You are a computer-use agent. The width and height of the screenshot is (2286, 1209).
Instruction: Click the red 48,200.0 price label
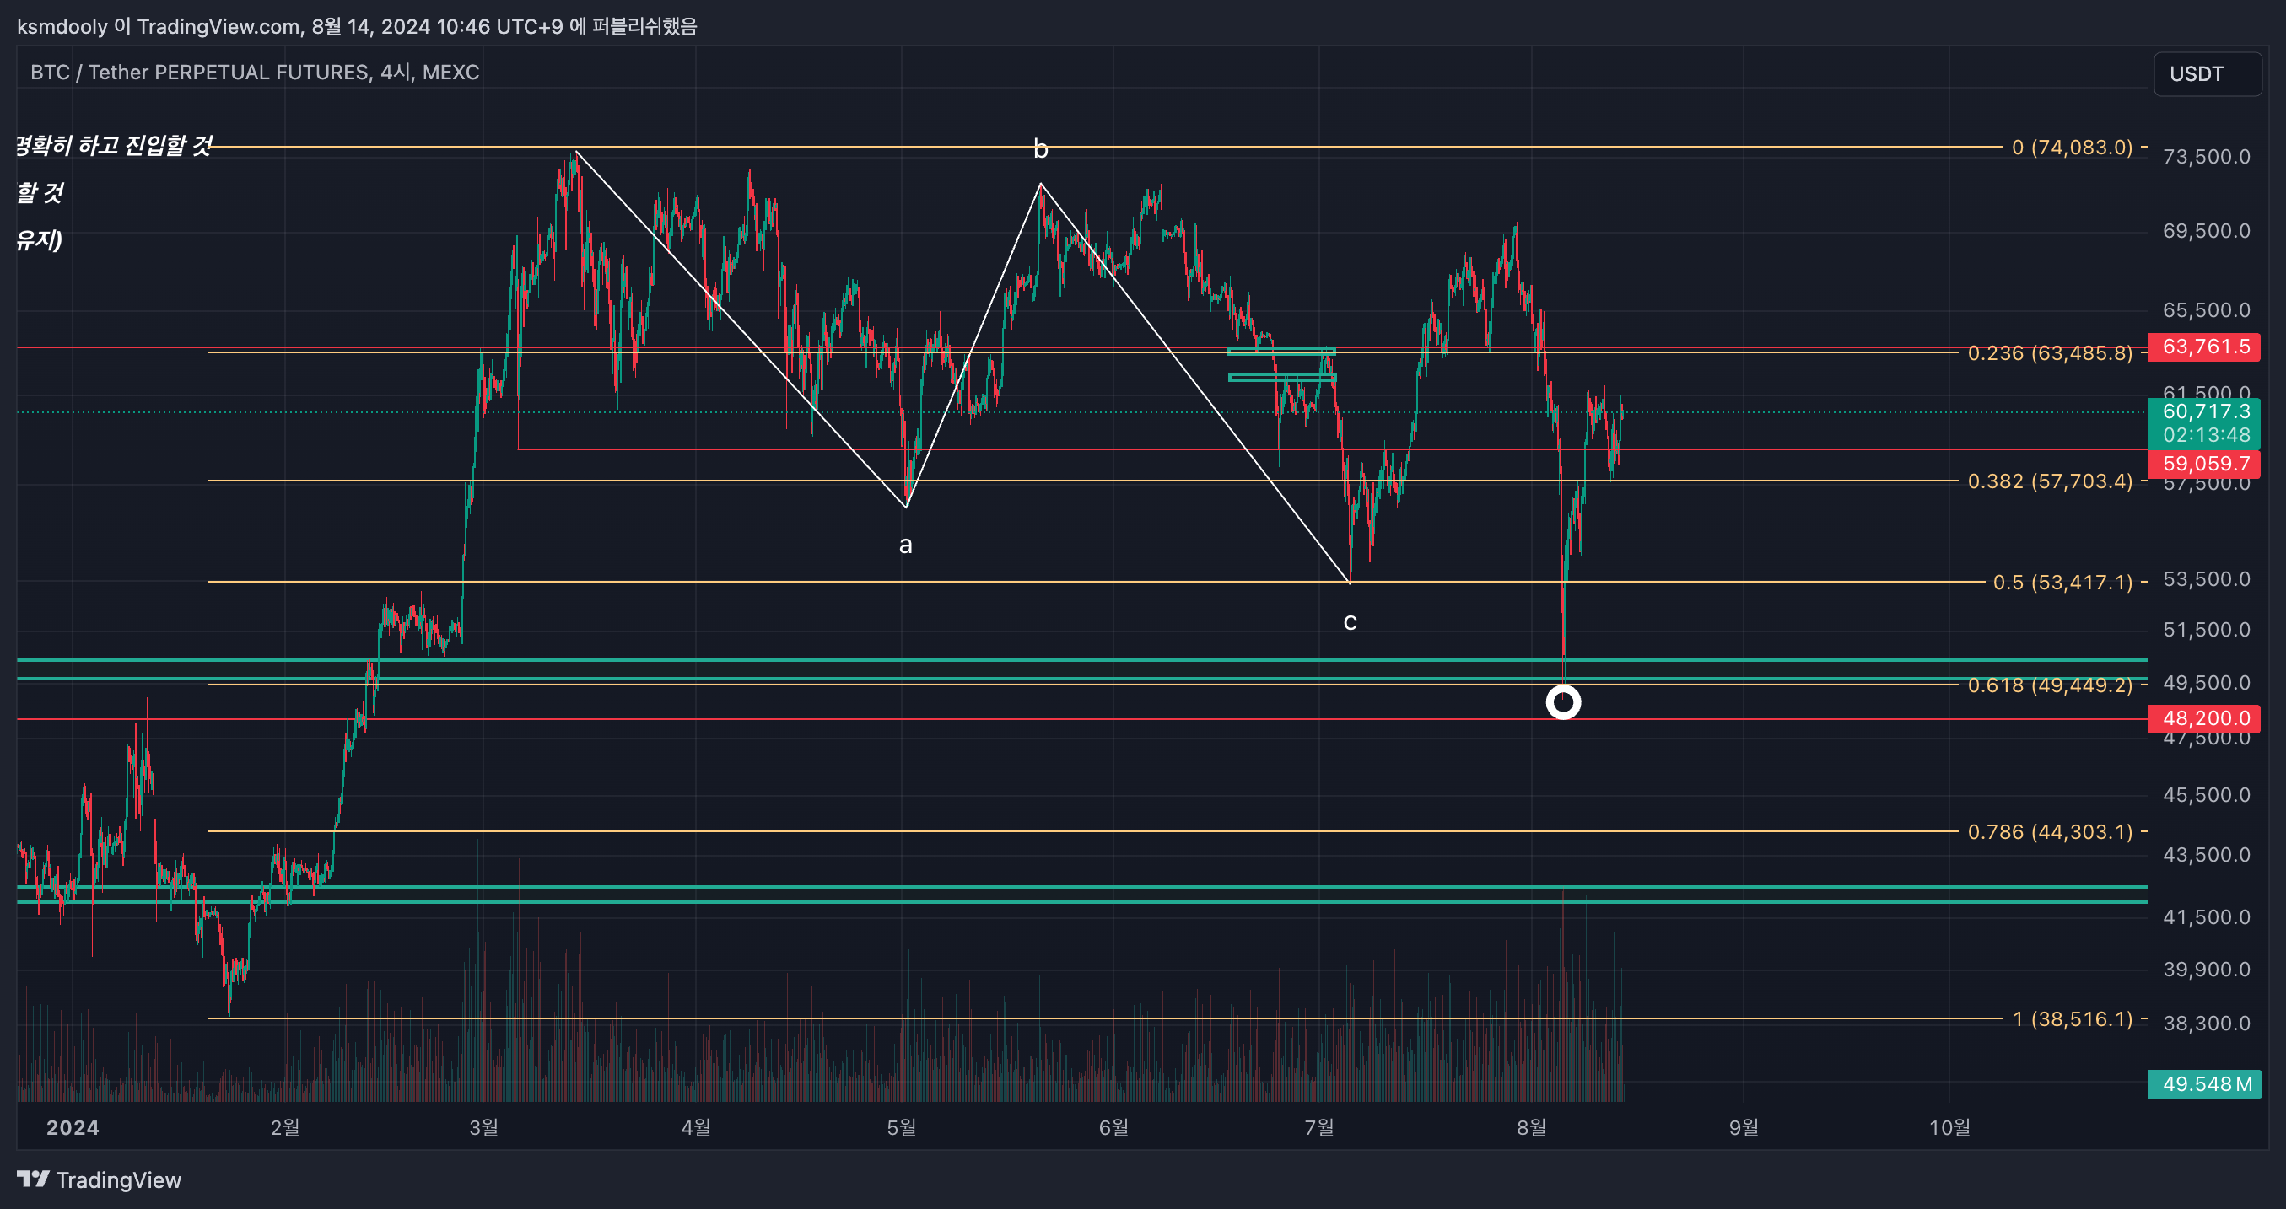click(x=2203, y=717)
